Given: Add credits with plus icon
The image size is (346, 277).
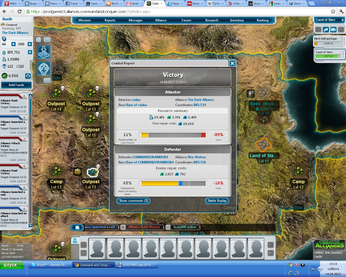Looking at the screenshot, I should pos(30,52).
